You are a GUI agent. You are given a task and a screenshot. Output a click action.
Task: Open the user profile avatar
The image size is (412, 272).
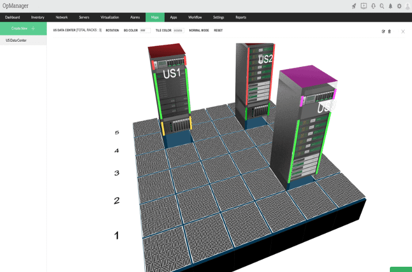point(408,6)
